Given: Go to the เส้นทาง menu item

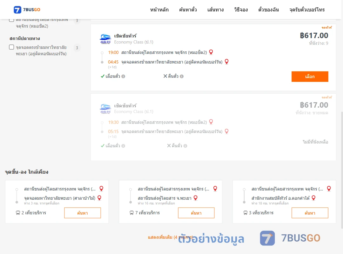Looking at the screenshot, I should click(215, 10).
